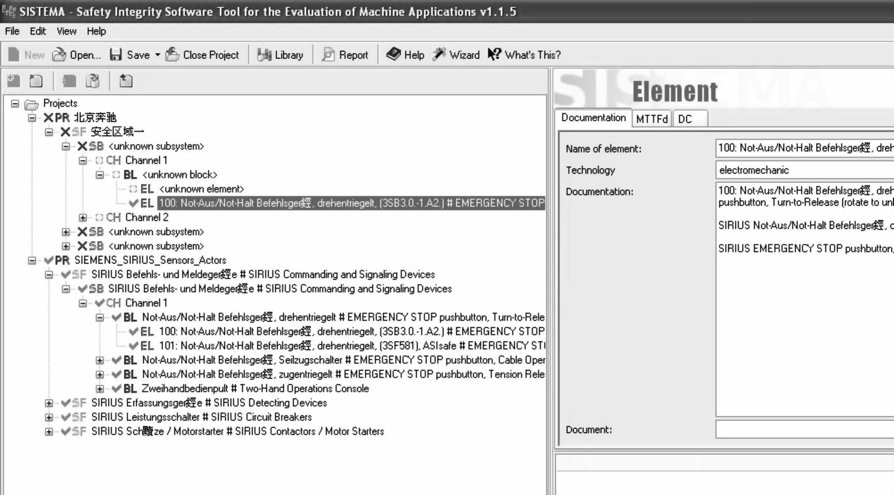Click the Name of element input field
894x495 pixels.
pos(805,148)
